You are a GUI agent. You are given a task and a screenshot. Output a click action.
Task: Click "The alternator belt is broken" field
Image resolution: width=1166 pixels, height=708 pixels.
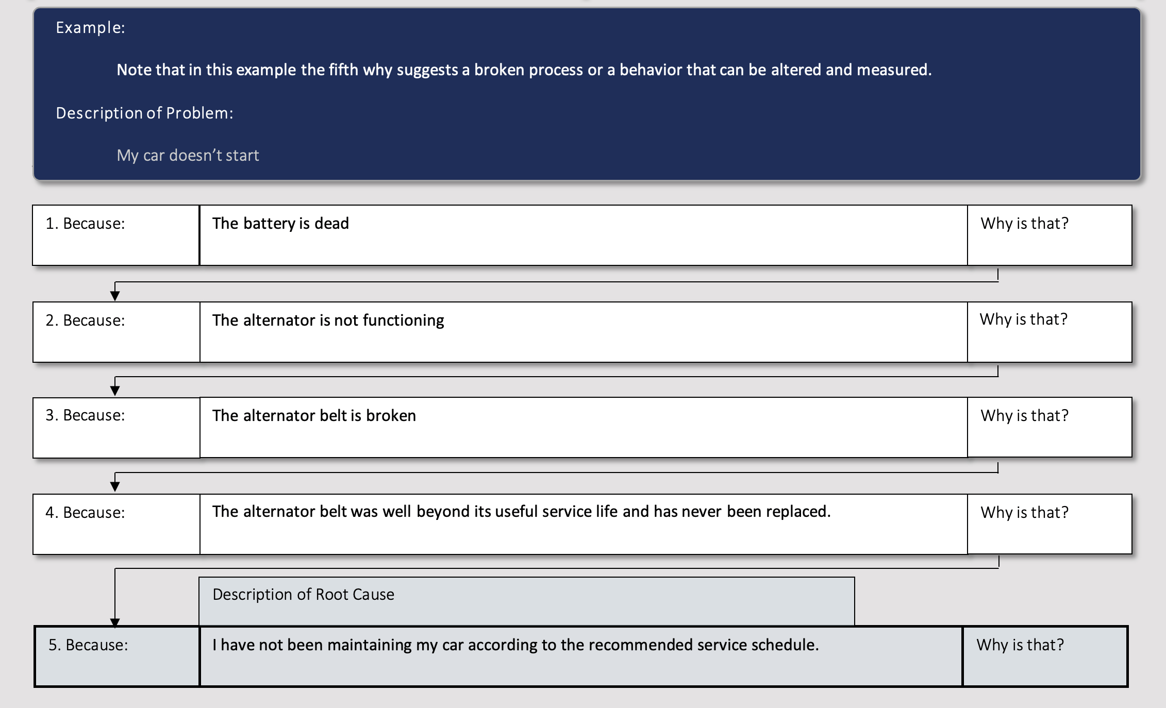click(x=582, y=427)
